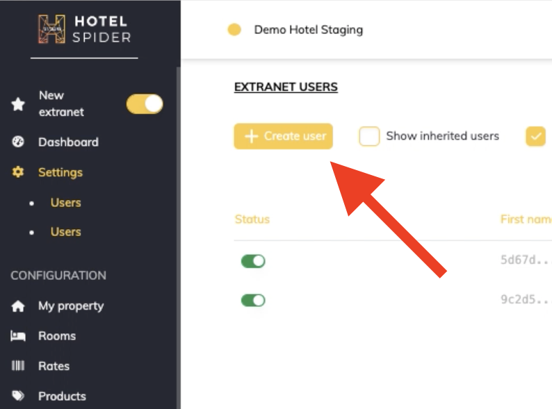Click the star icon beside New extranet
This screenshot has width=552, height=409.
(19, 104)
